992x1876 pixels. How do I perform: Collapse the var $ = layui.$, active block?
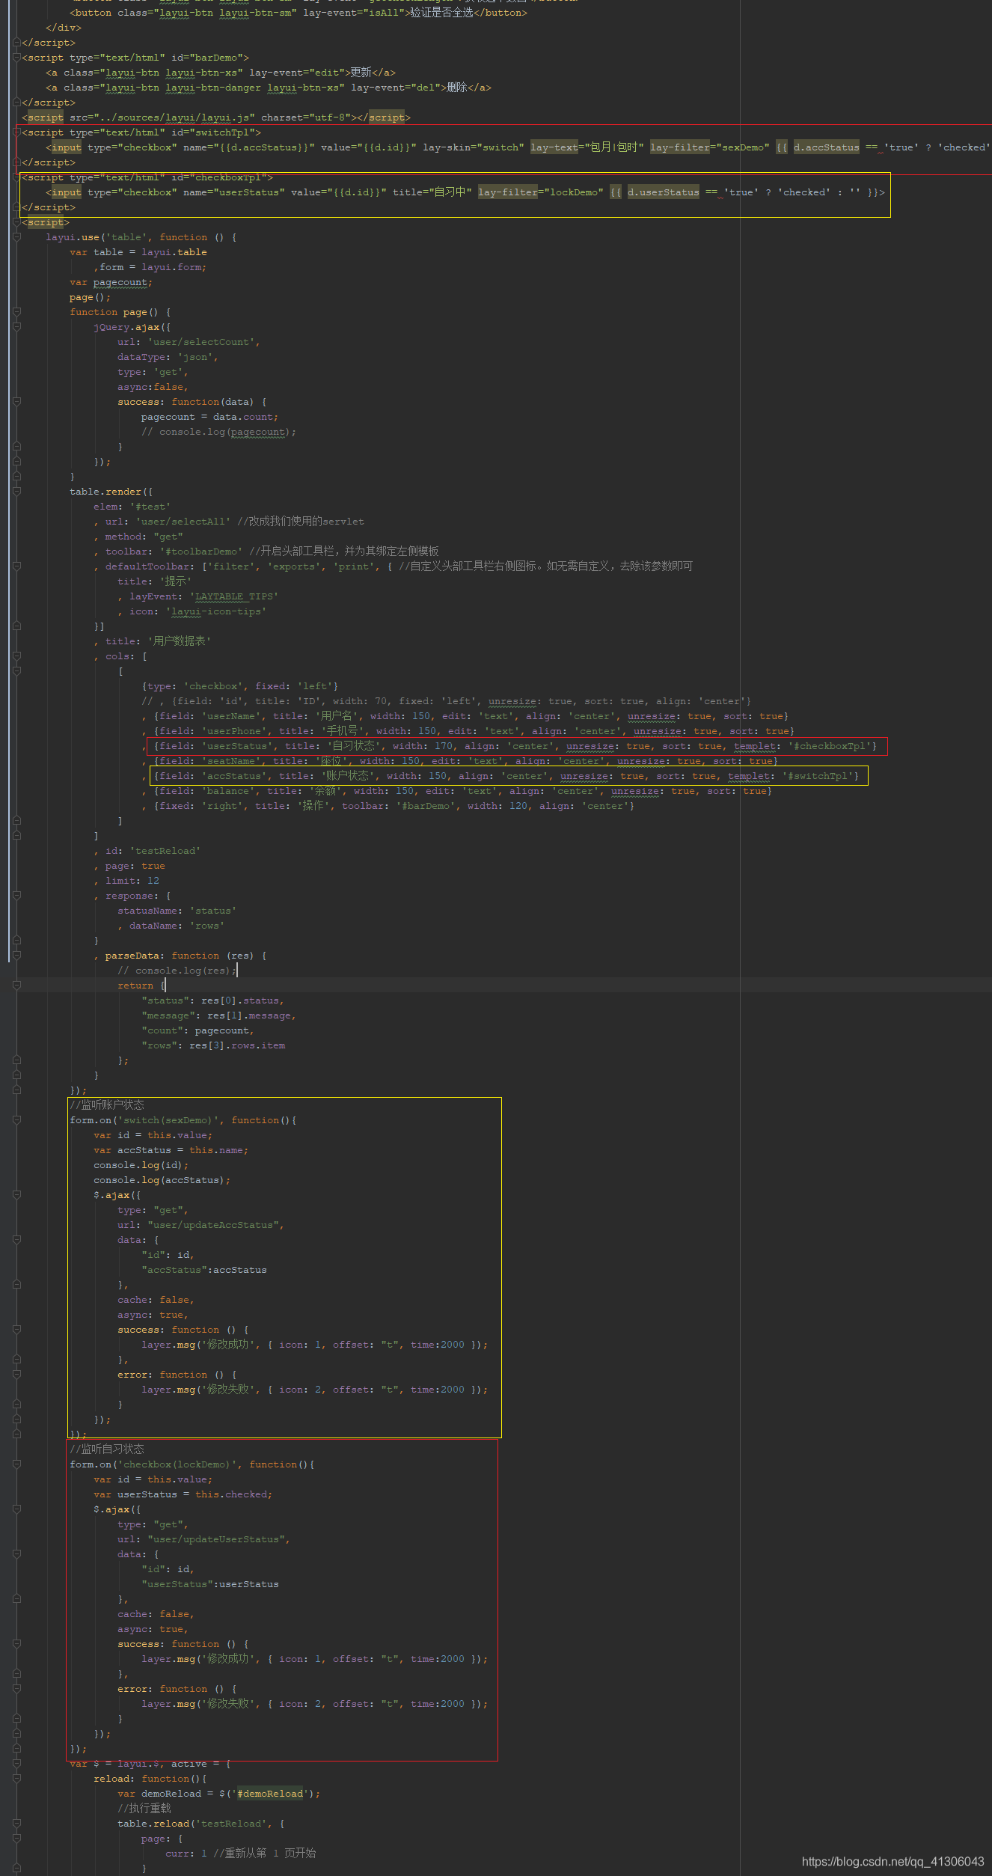16,1764
